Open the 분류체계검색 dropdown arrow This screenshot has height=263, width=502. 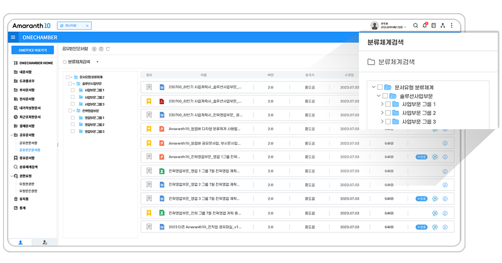(97, 62)
